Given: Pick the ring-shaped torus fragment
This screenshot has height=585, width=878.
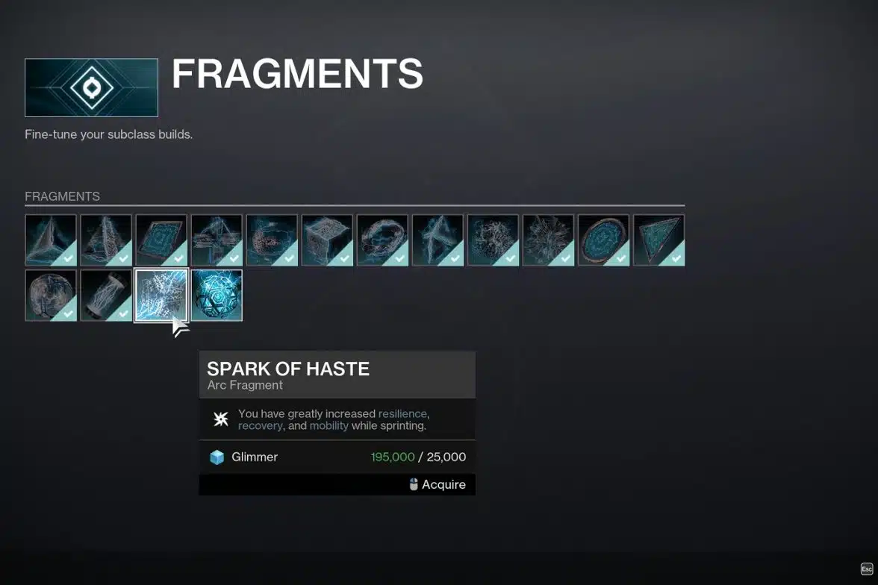Looking at the screenshot, I should (382, 240).
